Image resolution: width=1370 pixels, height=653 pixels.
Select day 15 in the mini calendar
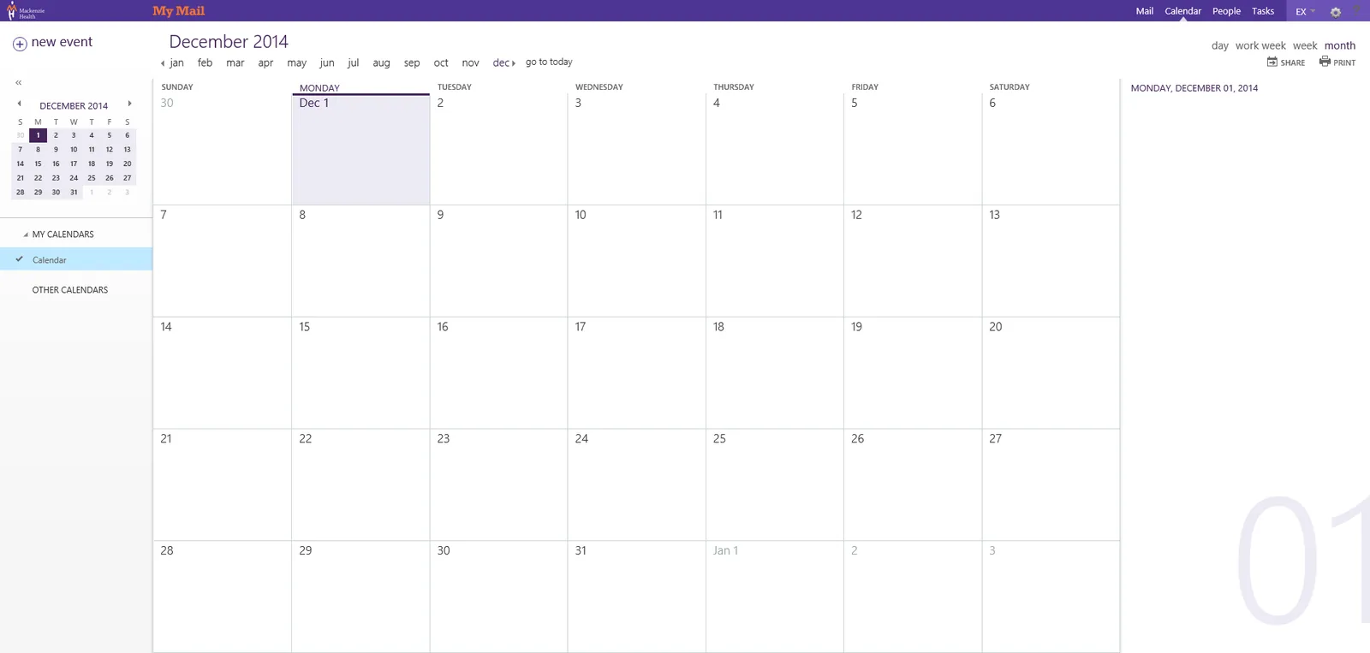point(38,163)
